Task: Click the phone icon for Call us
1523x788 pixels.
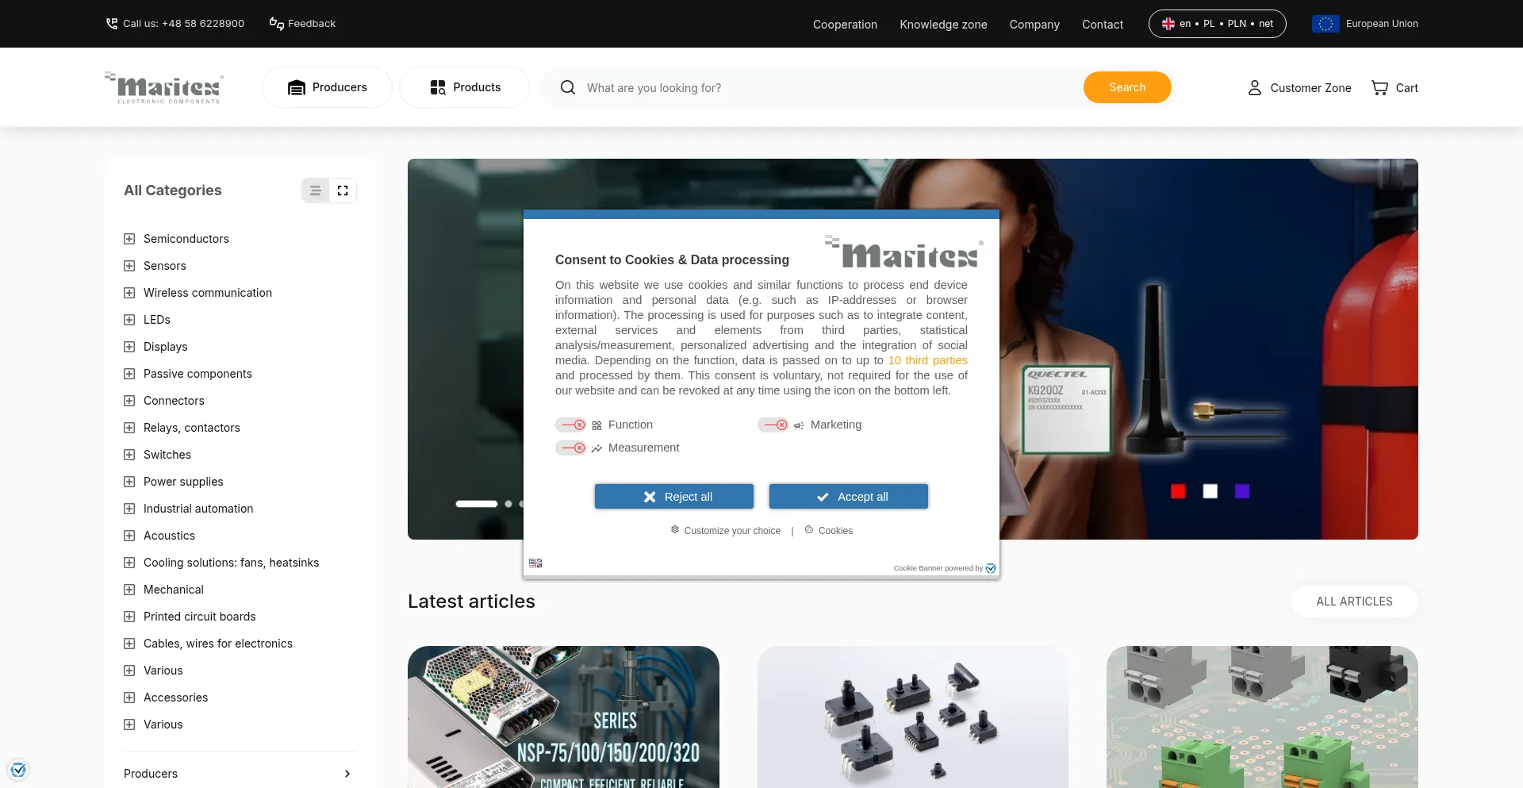Action: pyautogui.click(x=112, y=23)
